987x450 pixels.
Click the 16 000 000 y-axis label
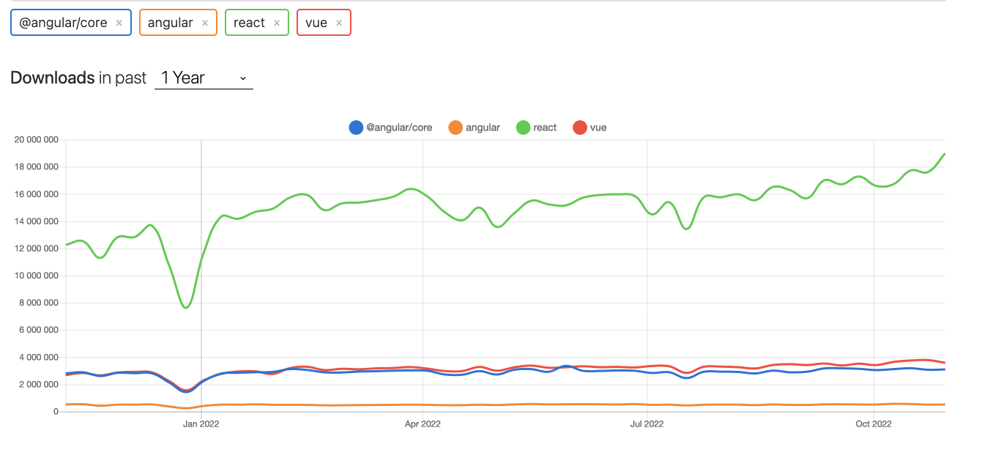pos(36,194)
